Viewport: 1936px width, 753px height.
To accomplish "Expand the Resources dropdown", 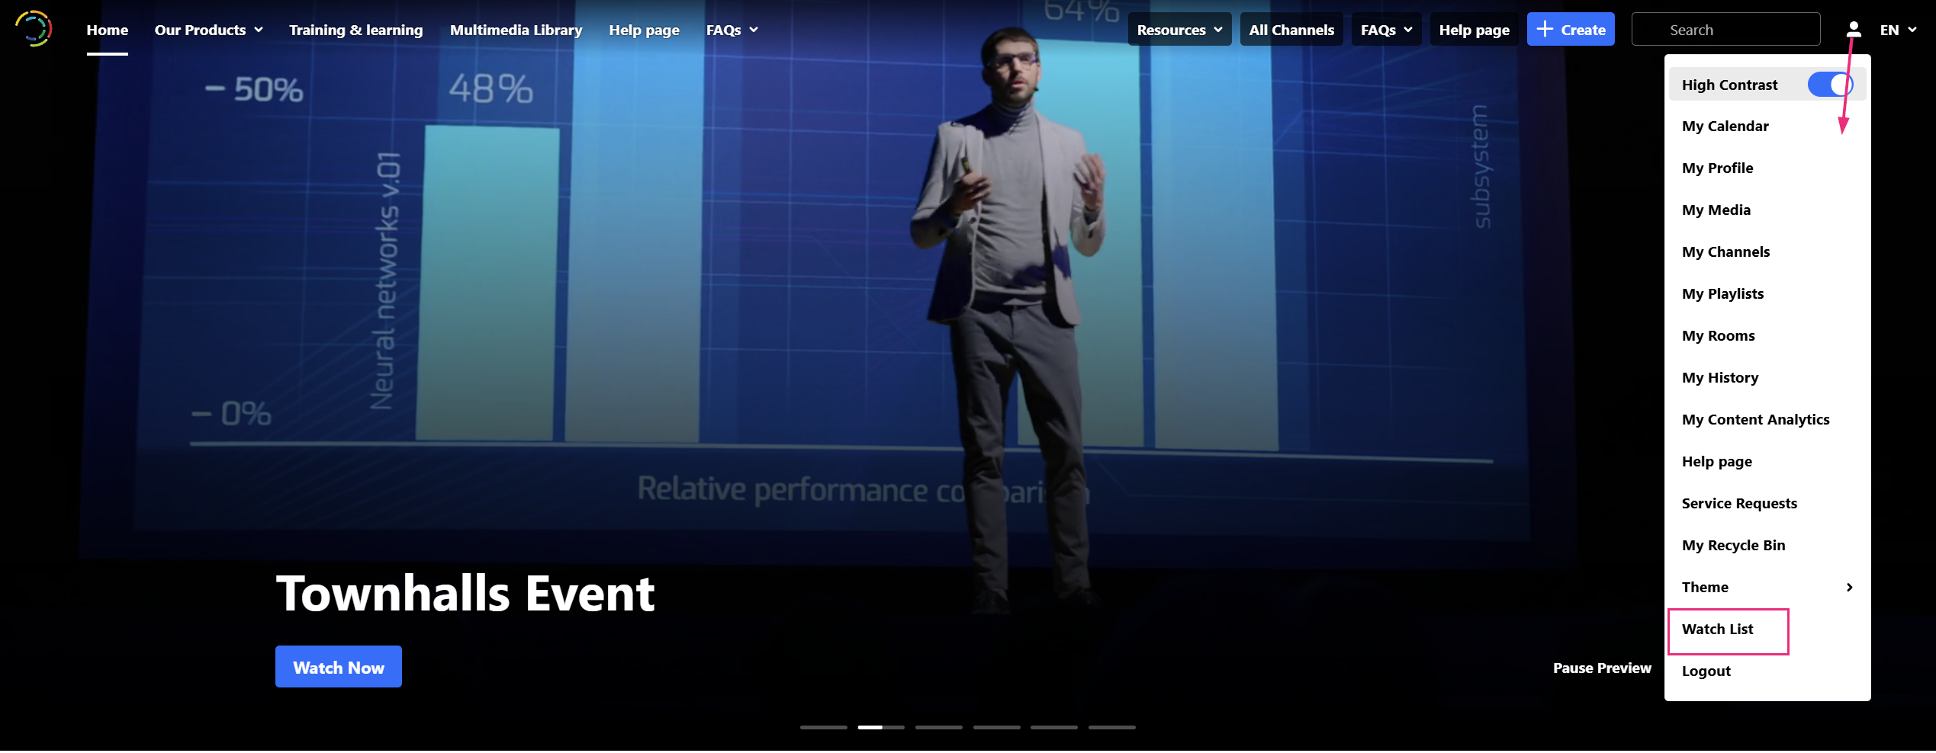I will coord(1179,30).
